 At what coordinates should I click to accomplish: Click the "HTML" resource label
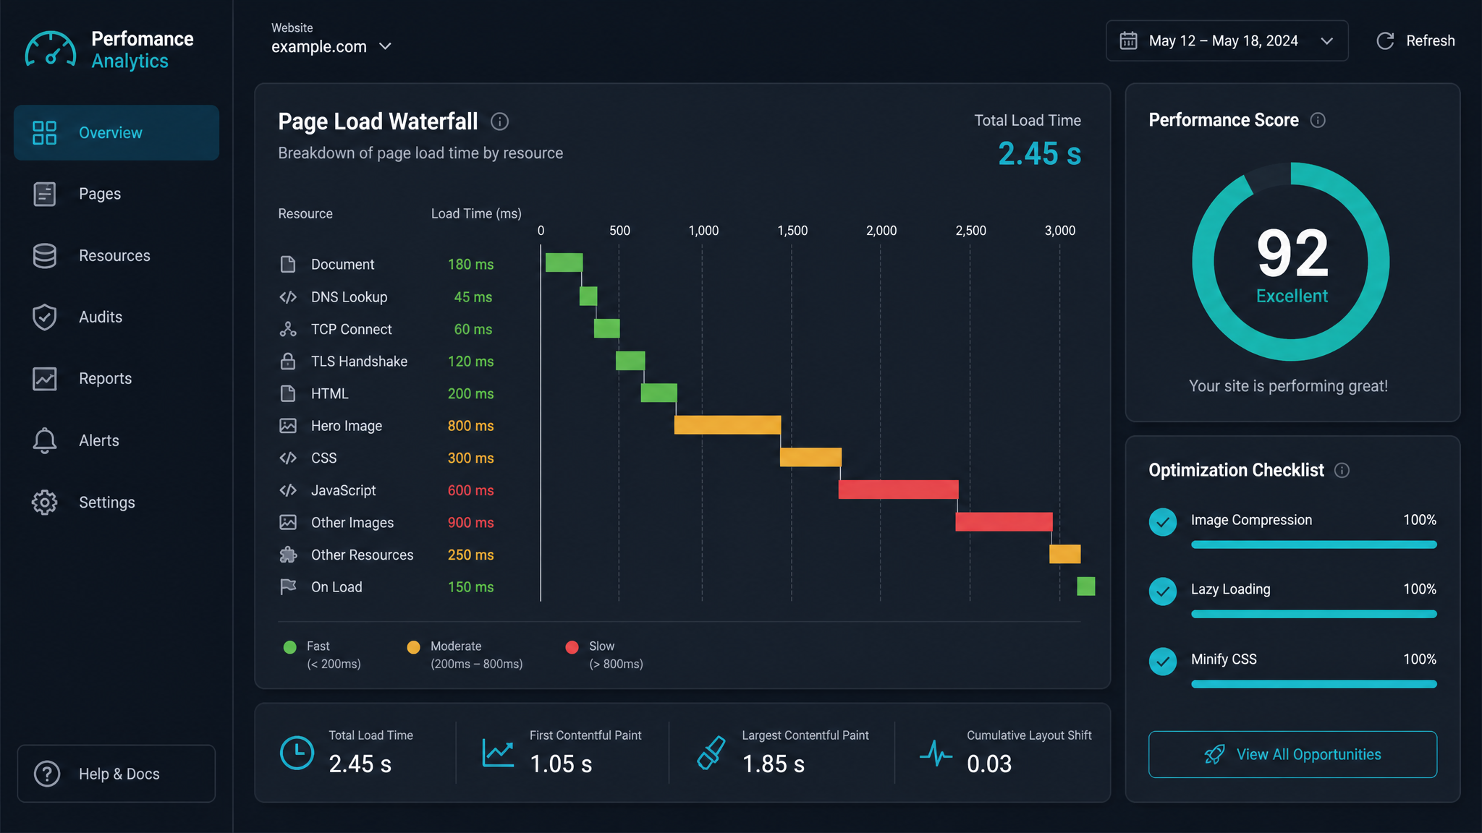tap(330, 394)
